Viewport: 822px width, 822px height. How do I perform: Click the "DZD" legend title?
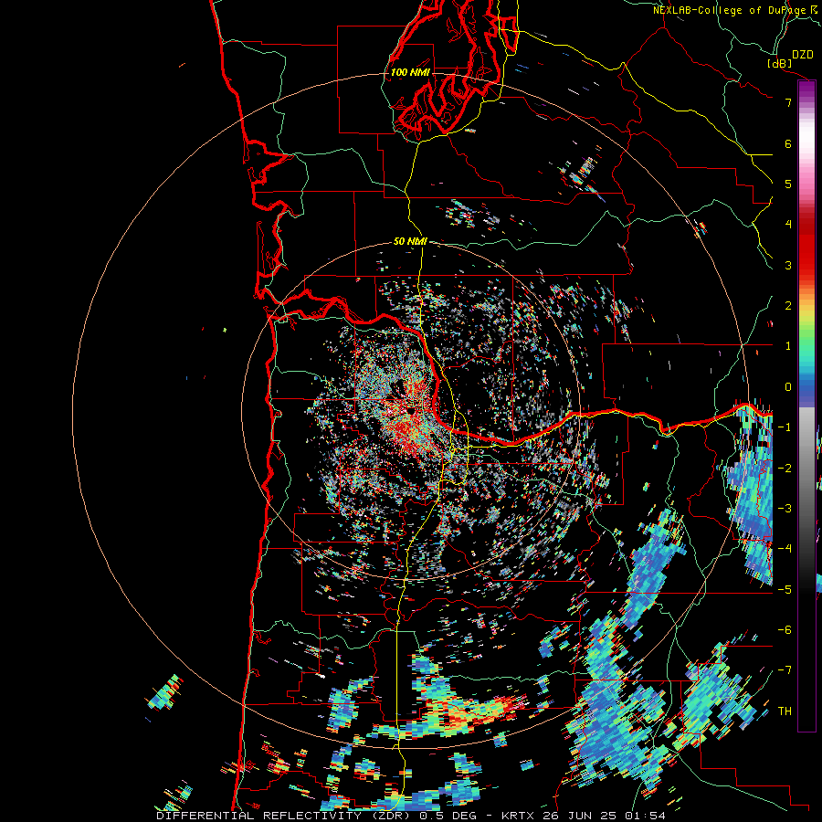(802, 55)
